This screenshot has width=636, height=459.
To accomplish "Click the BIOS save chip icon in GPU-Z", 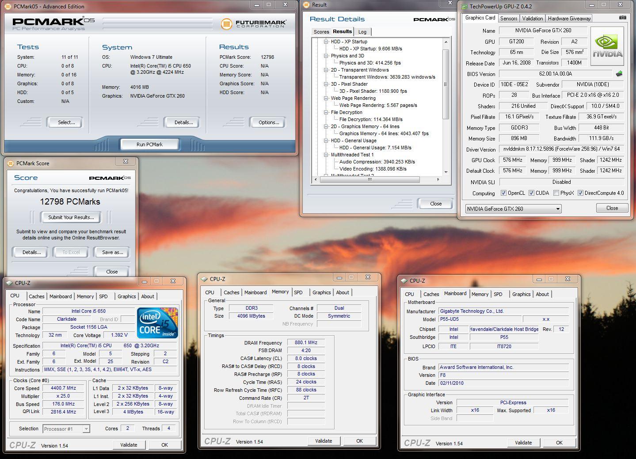I will click(619, 74).
